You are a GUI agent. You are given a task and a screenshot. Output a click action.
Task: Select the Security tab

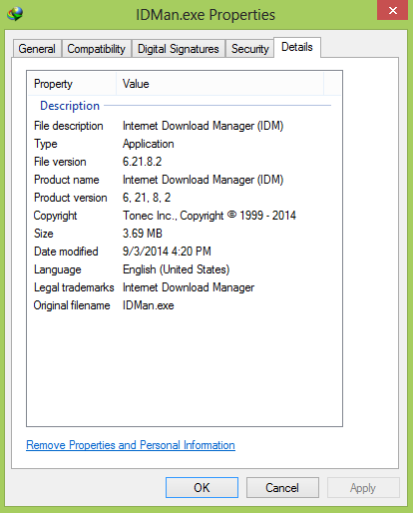(250, 49)
